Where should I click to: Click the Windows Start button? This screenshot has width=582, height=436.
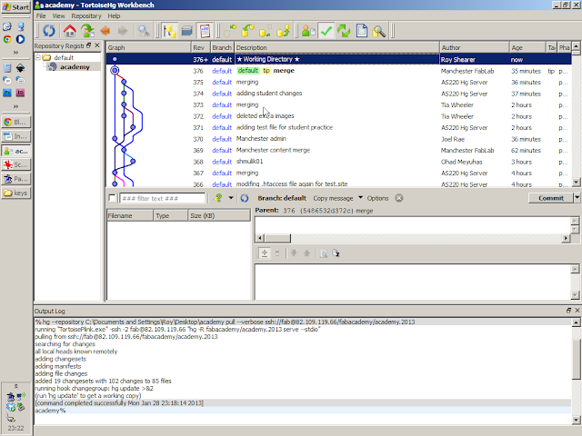tap(15, 7)
